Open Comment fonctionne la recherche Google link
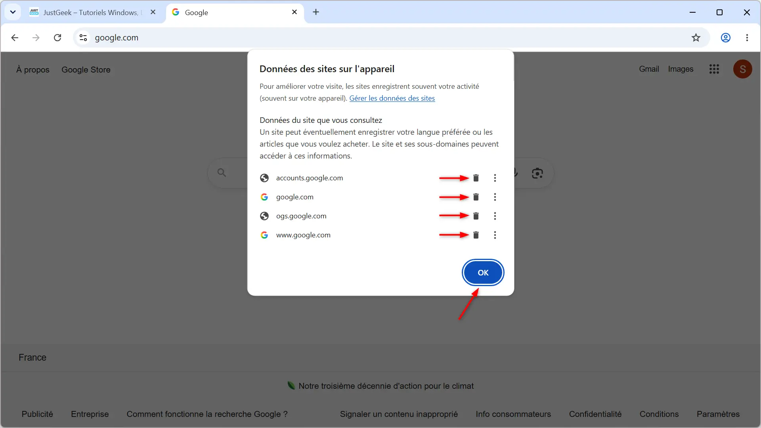This screenshot has height=428, width=761. (x=207, y=414)
